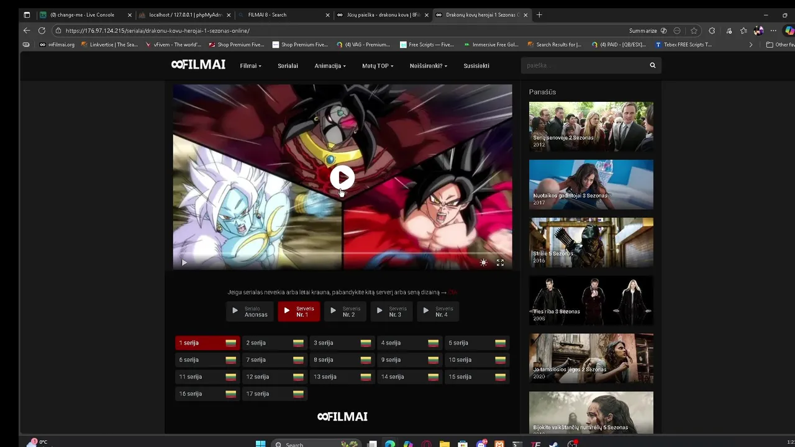Open the Nuotaikos gadintojai 3 Sezonas thumbnail
This screenshot has width=795, height=447.
click(591, 184)
